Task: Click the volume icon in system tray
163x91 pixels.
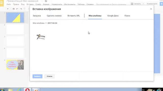Action: 154,90
